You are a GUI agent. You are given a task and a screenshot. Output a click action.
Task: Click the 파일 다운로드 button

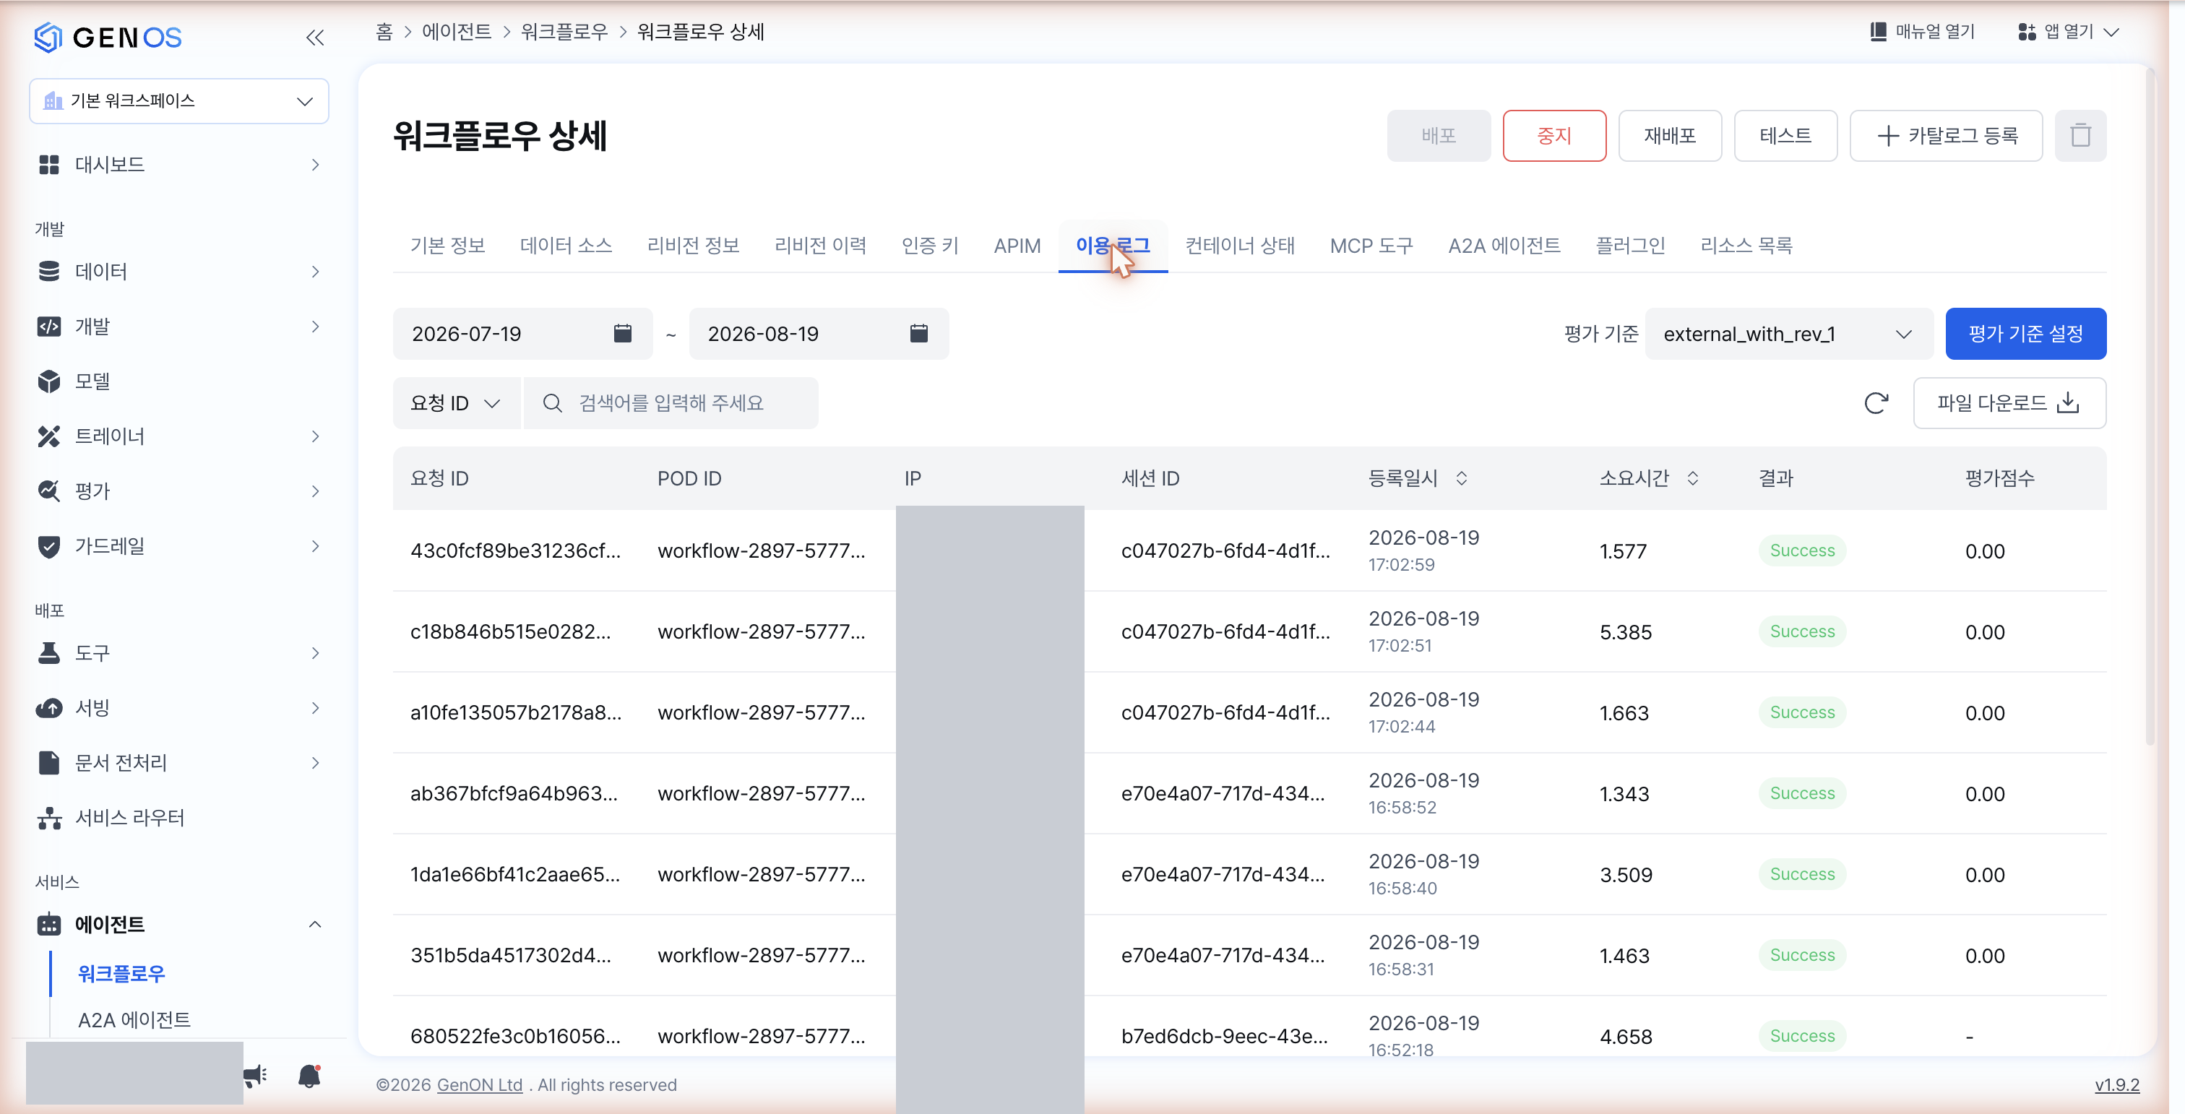2009,402
